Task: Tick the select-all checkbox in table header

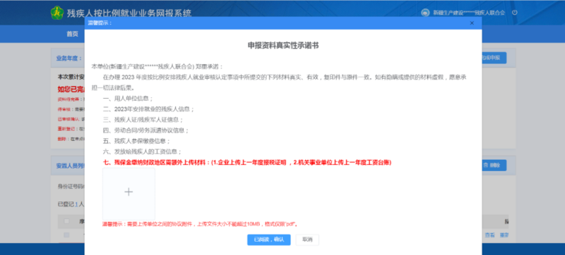Action: 66,221
